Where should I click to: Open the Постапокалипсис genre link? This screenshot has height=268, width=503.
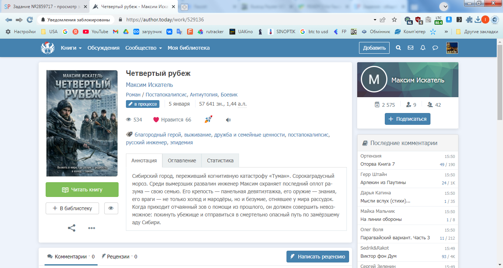pyautogui.click(x=166, y=95)
